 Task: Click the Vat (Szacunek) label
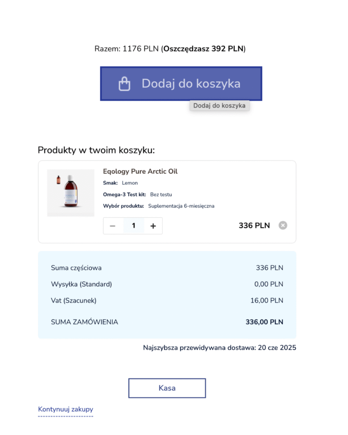(74, 301)
